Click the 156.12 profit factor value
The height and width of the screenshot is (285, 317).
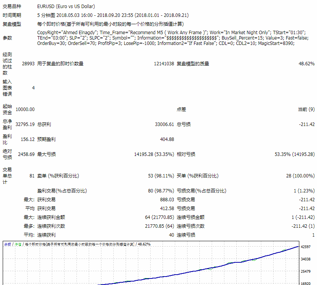coord(28,139)
